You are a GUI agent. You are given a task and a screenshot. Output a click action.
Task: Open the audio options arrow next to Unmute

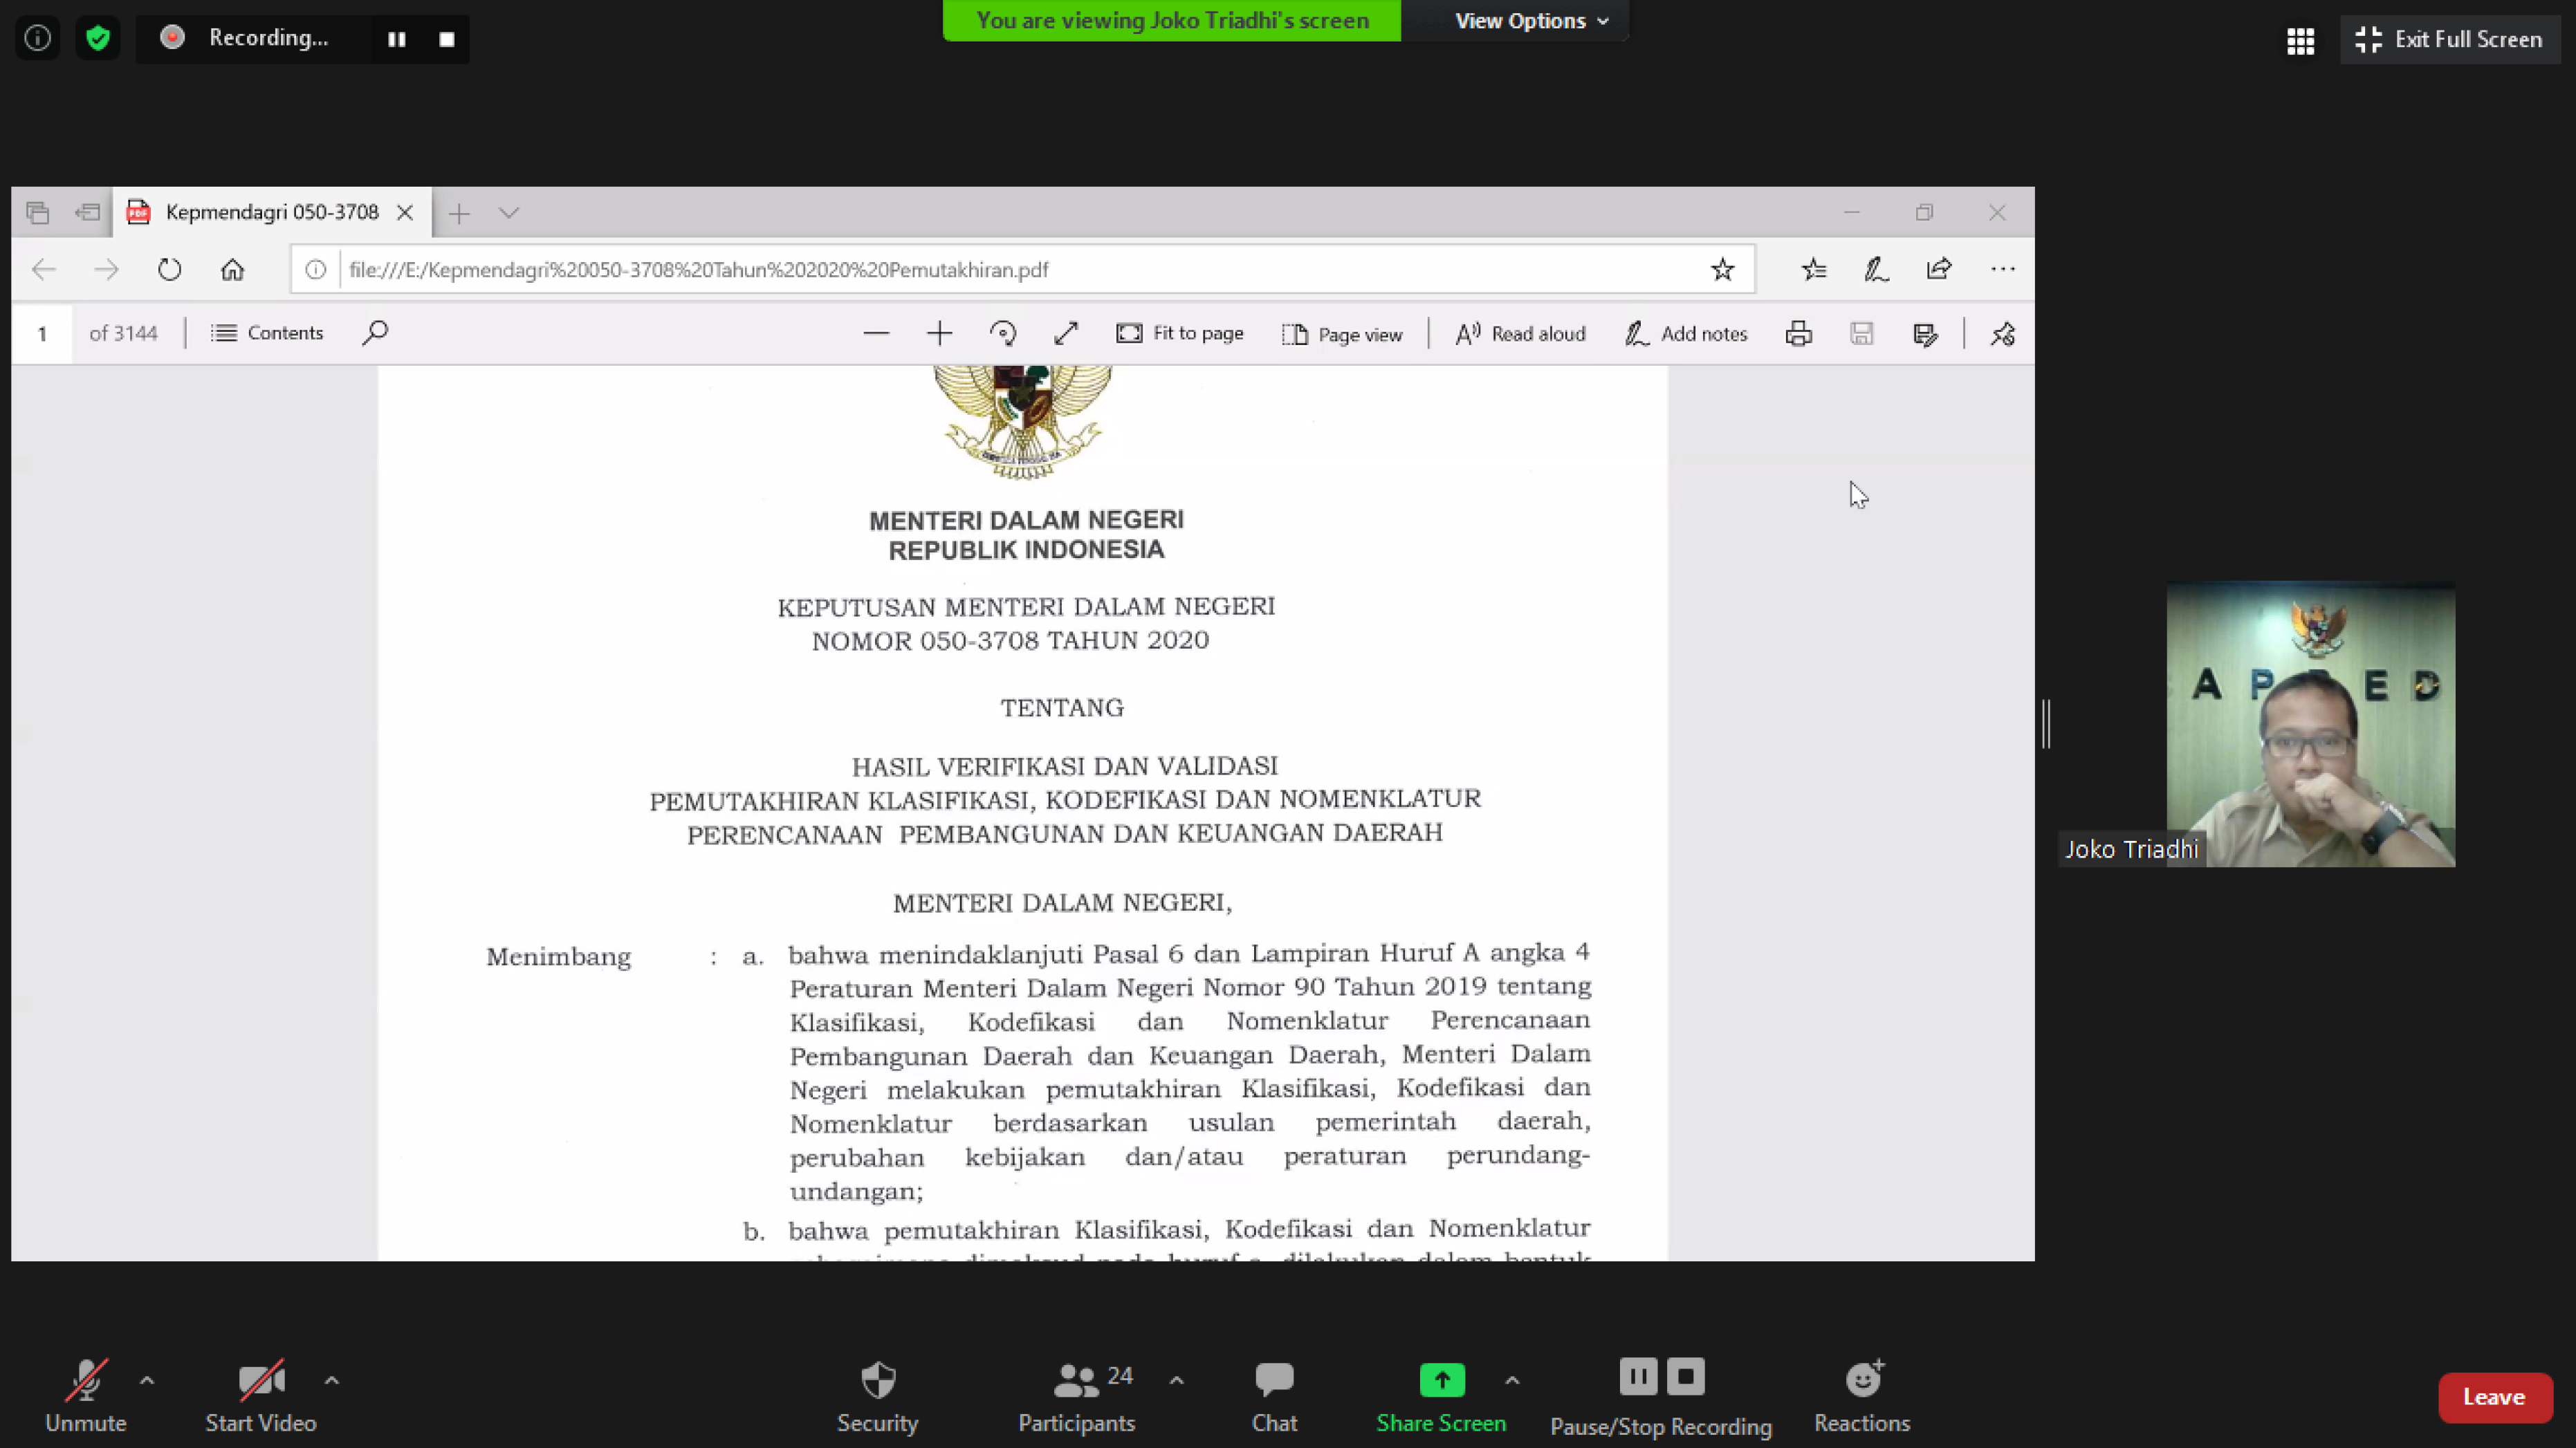(x=147, y=1380)
